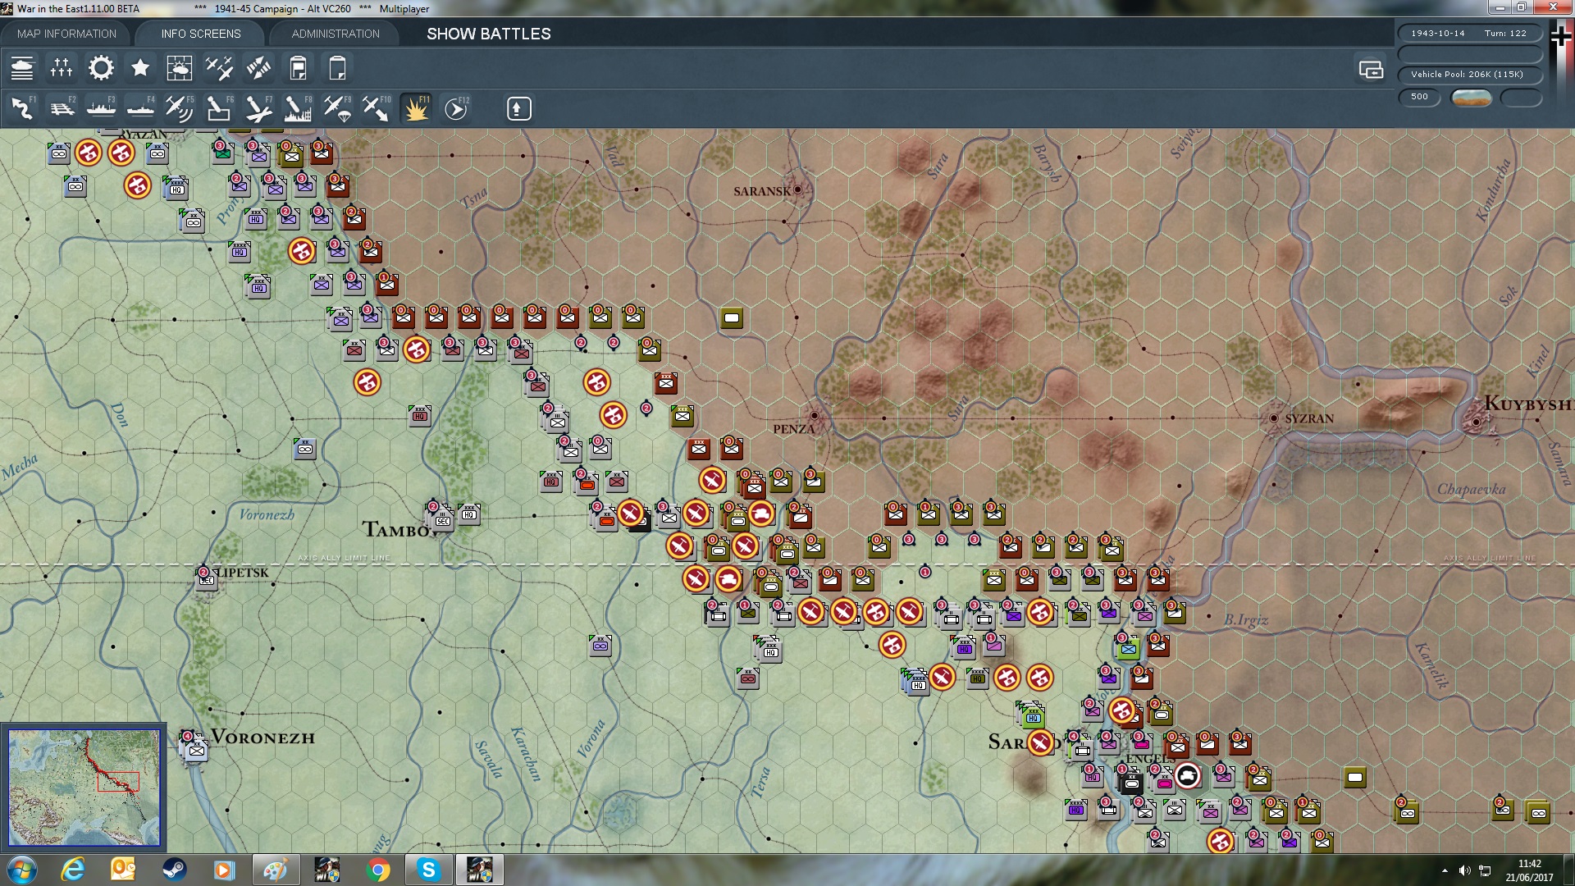
Task: Click the Syzran city on the map
Action: pos(1274,418)
